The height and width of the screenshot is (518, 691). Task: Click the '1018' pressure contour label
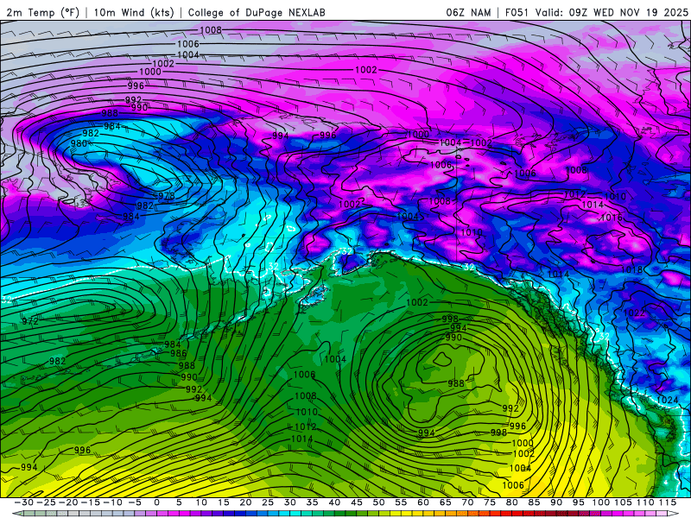click(x=631, y=269)
